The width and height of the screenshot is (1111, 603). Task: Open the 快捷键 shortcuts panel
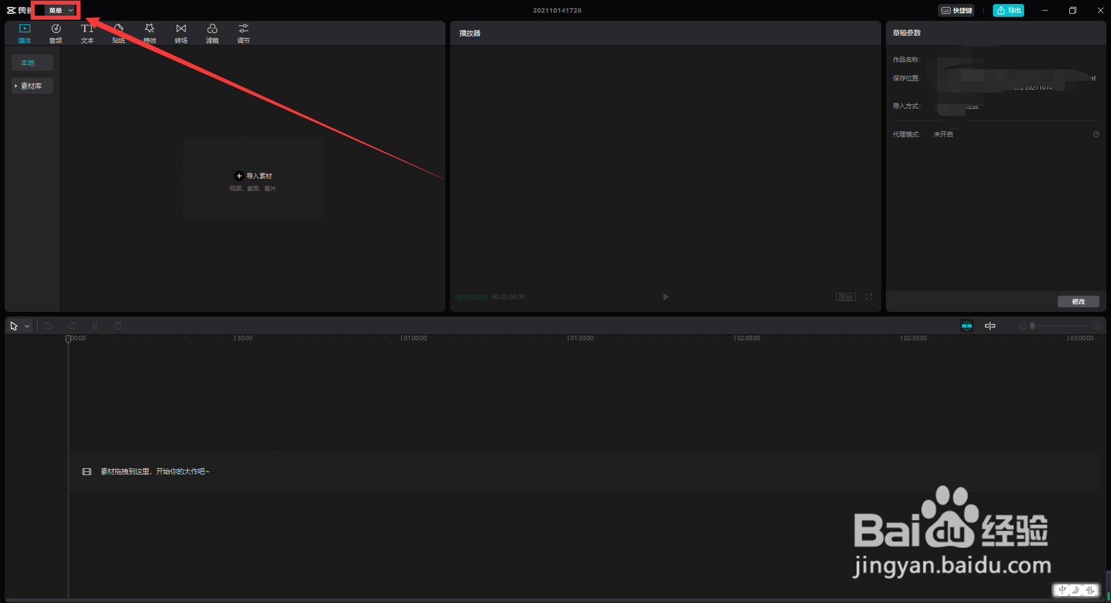click(956, 10)
